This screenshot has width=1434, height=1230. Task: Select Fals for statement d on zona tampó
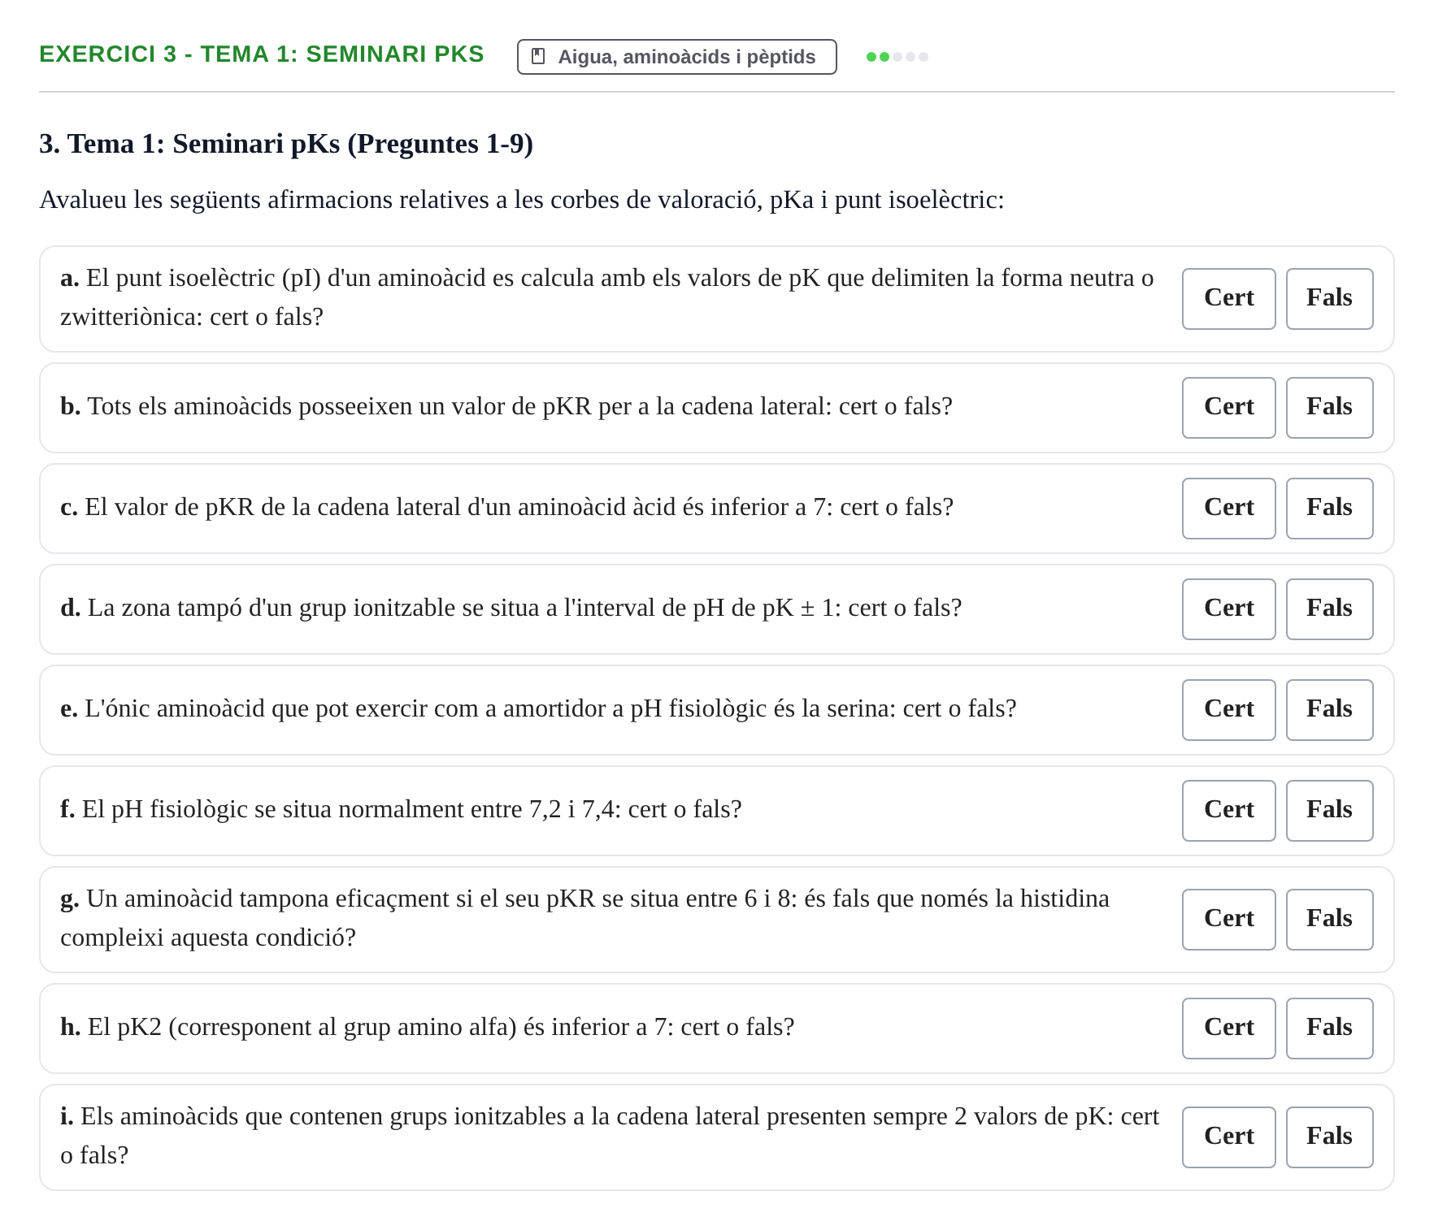tap(1329, 609)
